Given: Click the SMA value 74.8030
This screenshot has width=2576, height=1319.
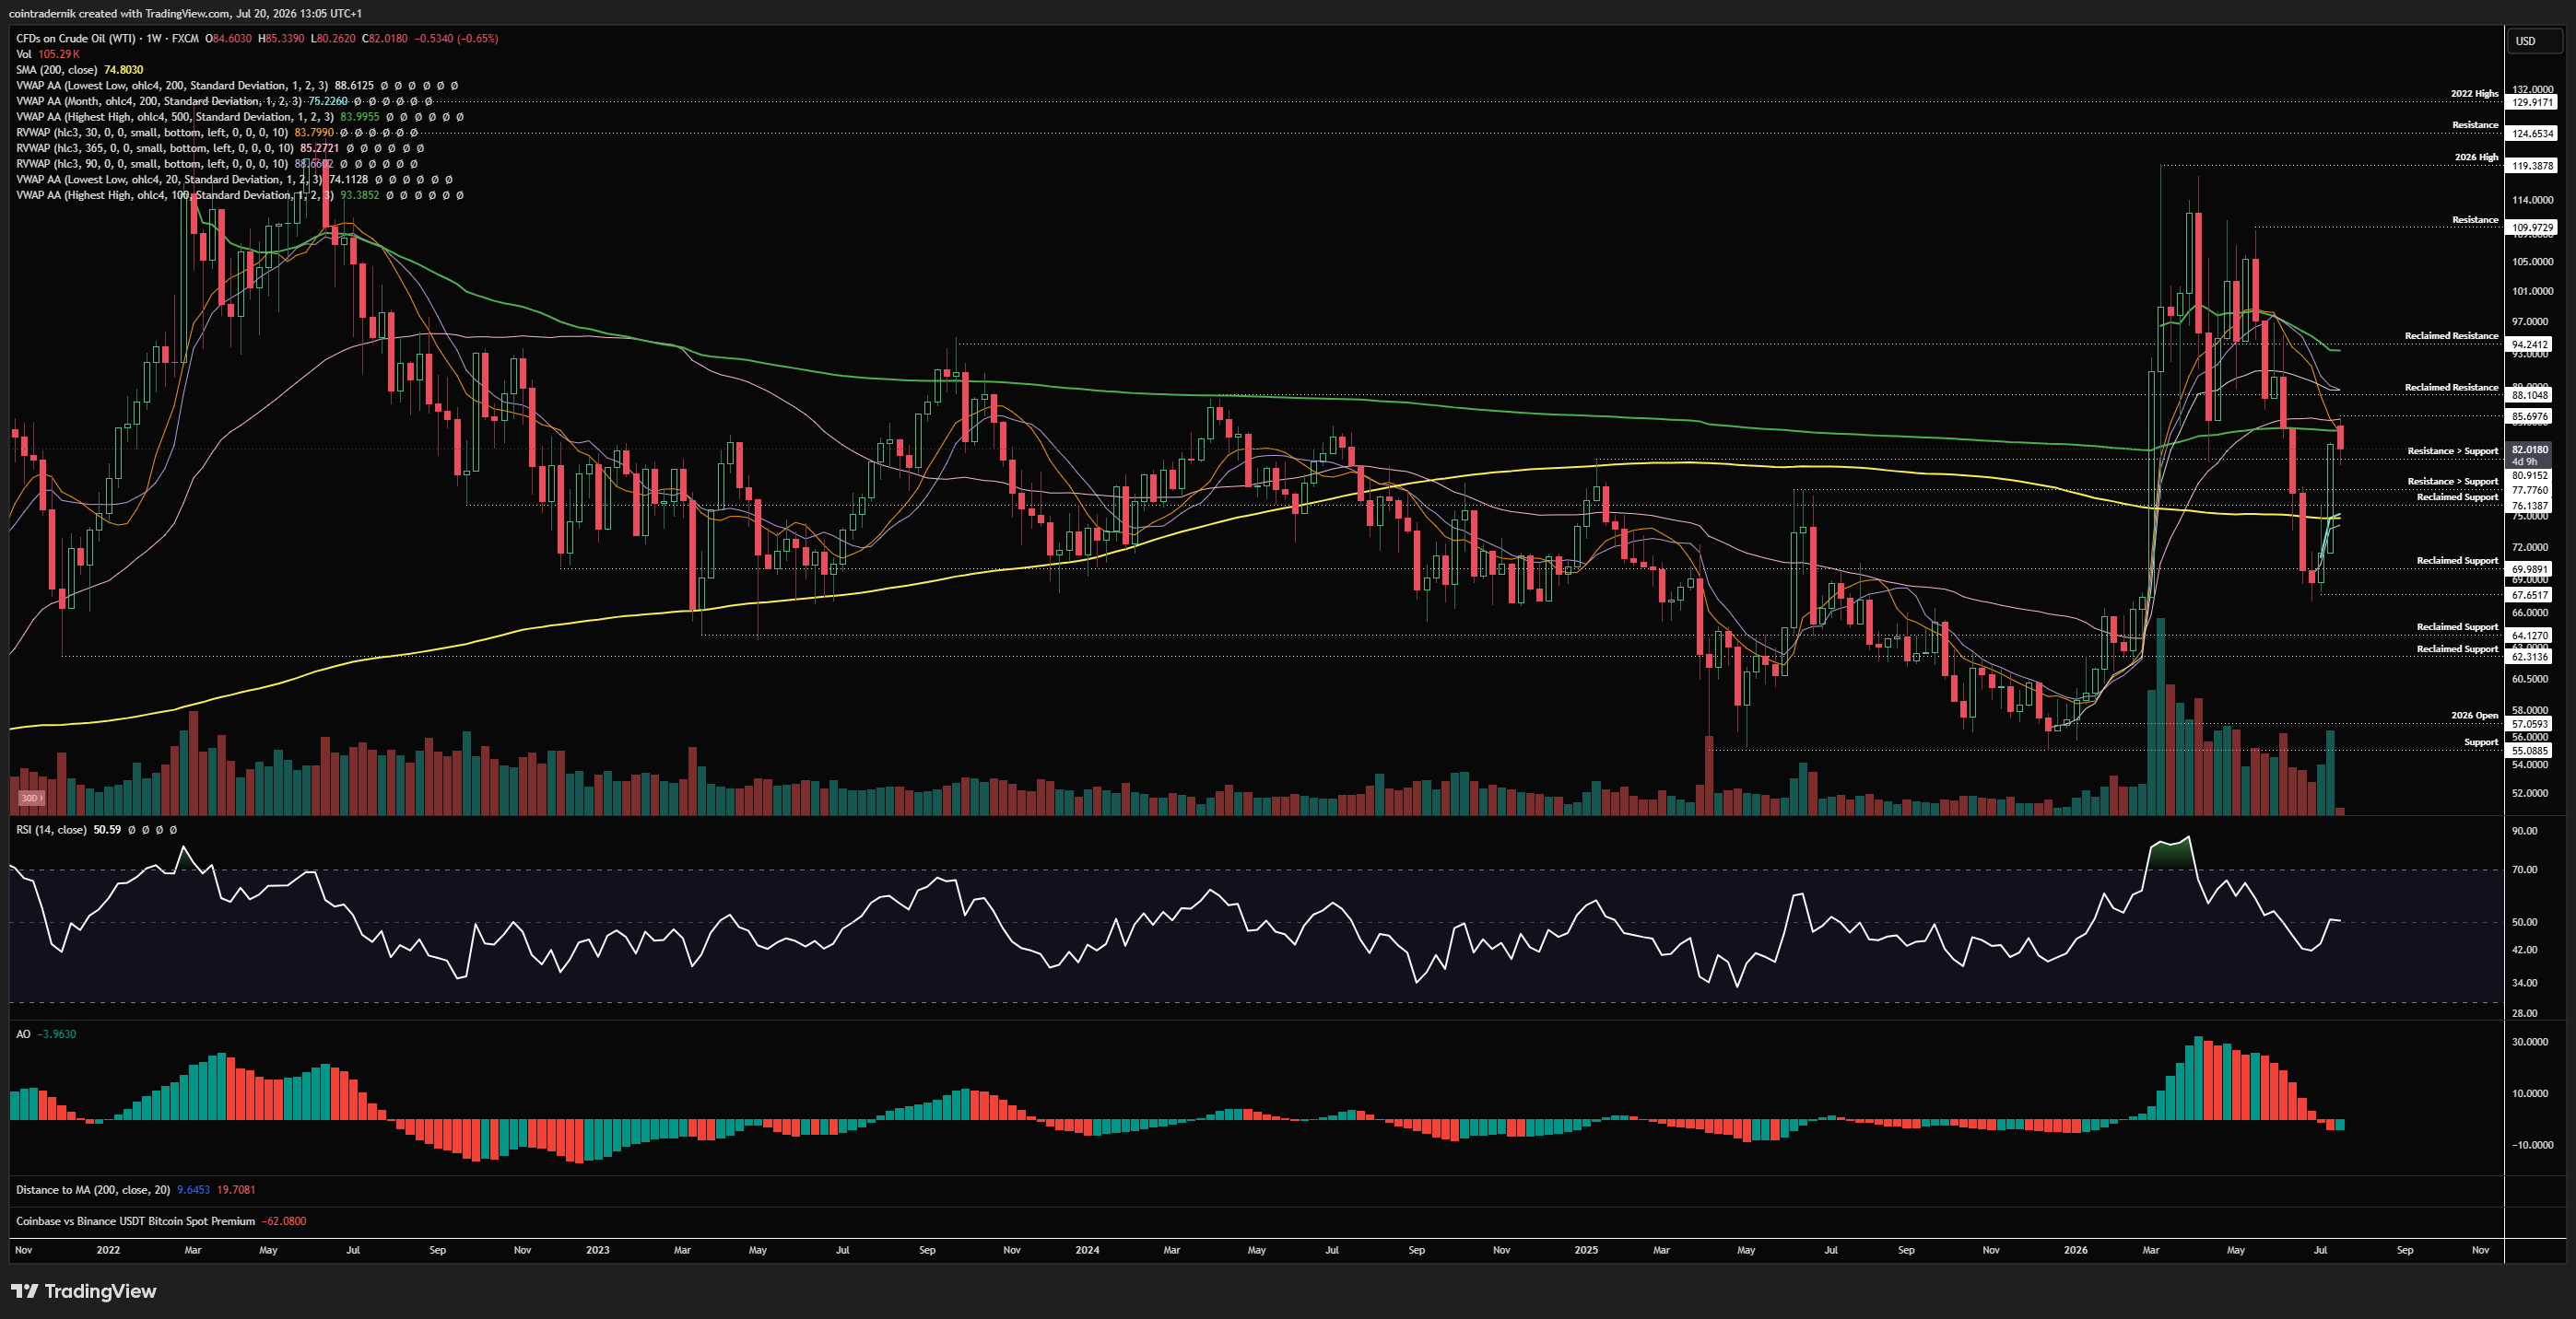Looking at the screenshot, I should 124,70.
